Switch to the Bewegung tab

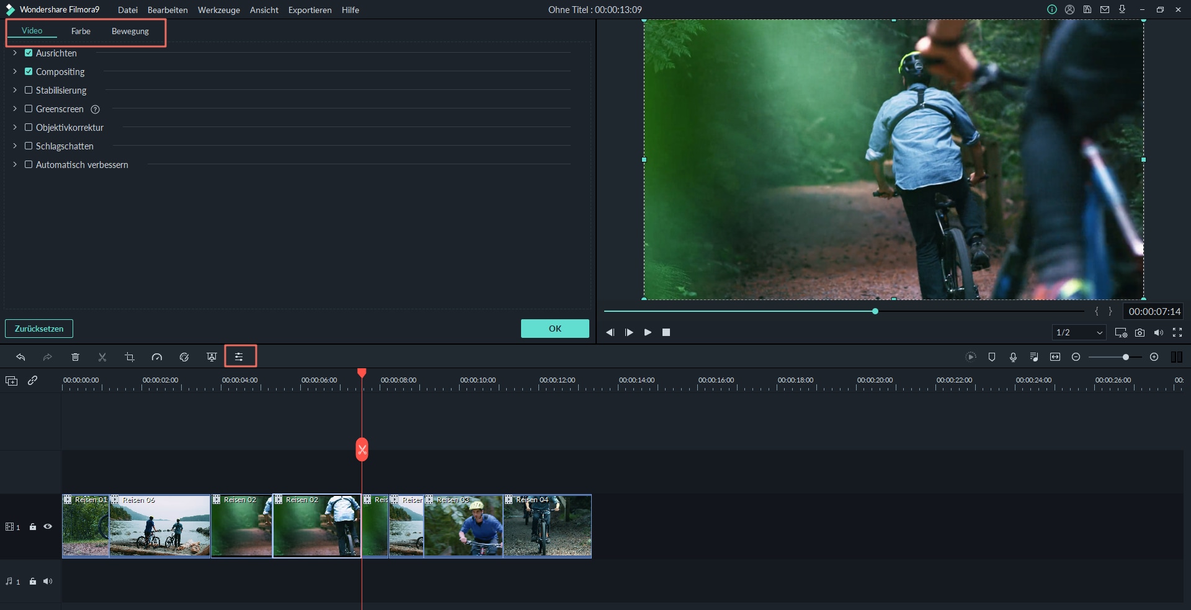[130, 32]
